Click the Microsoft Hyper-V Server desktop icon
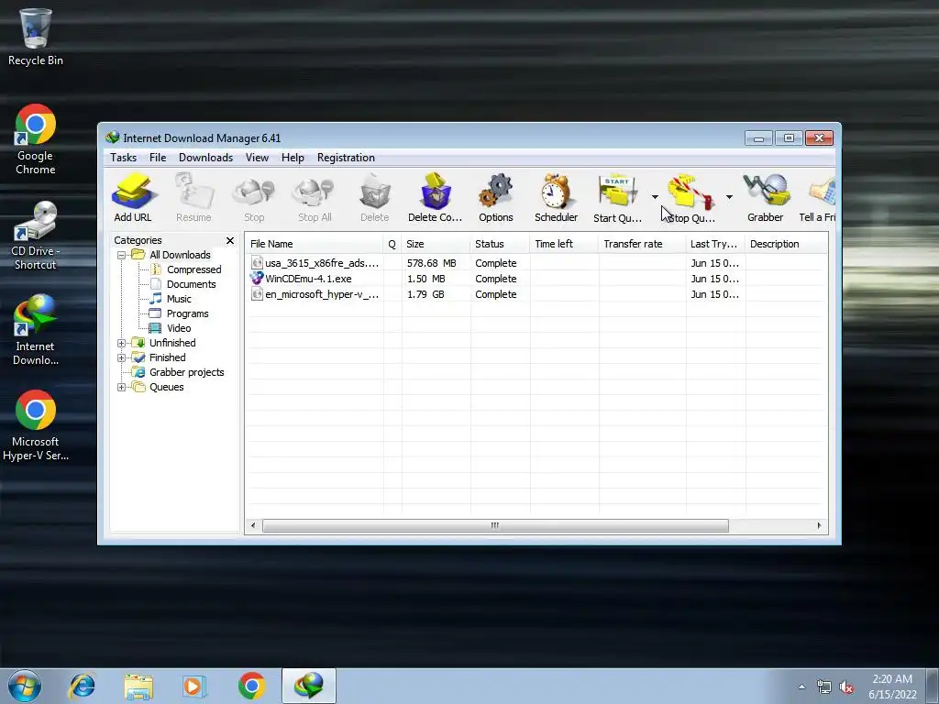 (36, 425)
